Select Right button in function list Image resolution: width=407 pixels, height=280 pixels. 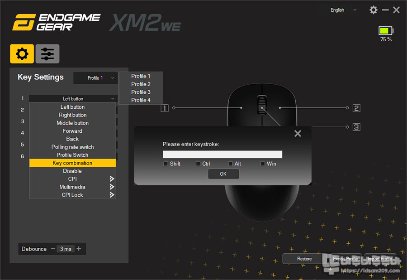(x=72, y=115)
